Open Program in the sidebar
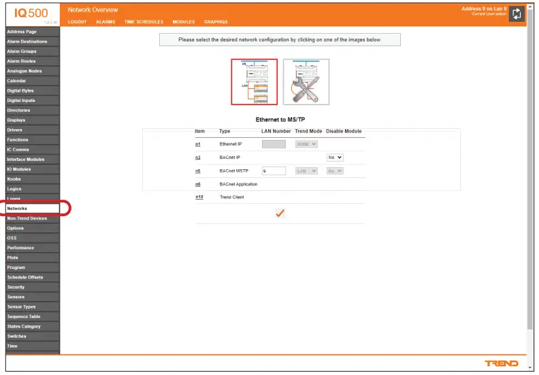Screen dimensions: 539x375 click(x=33, y=268)
